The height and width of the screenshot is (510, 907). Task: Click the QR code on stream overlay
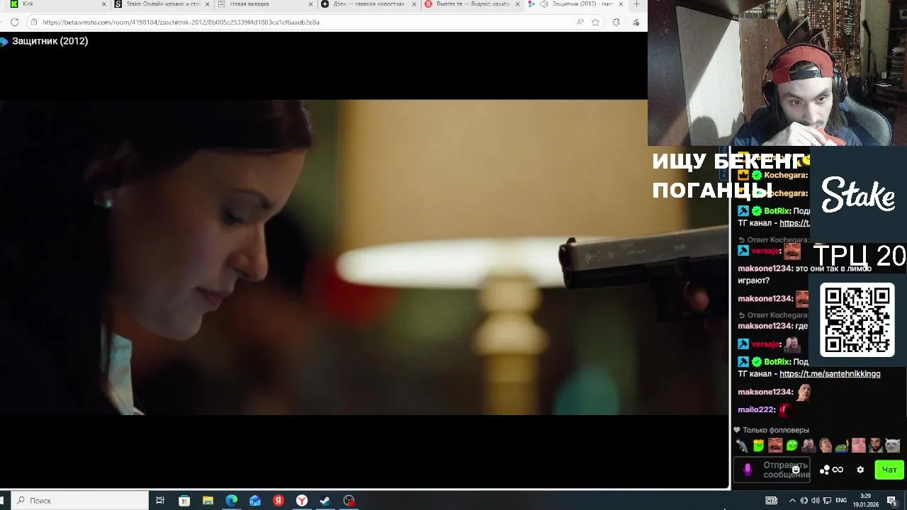coord(857,320)
